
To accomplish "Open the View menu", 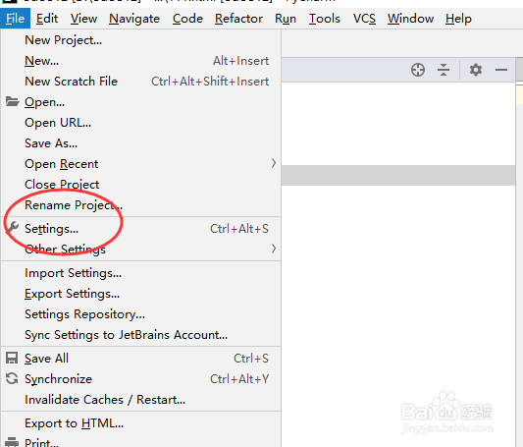I will pyautogui.click(x=83, y=19).
